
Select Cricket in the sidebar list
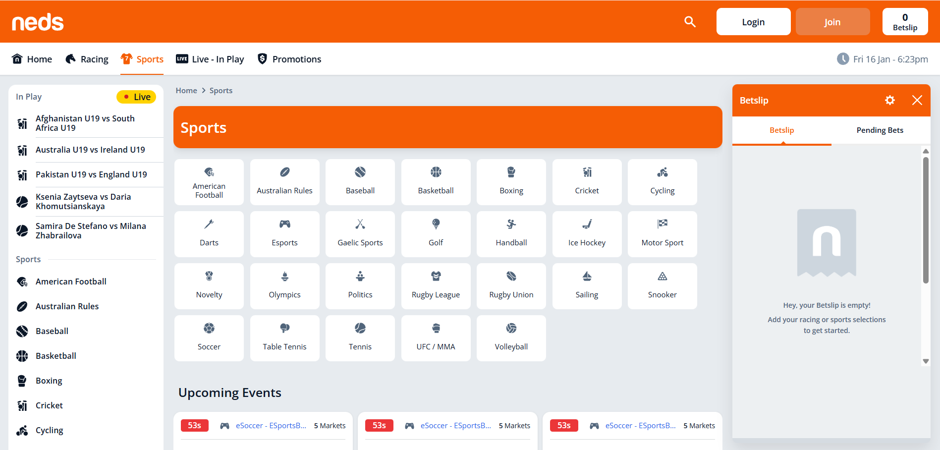[86, 405]
